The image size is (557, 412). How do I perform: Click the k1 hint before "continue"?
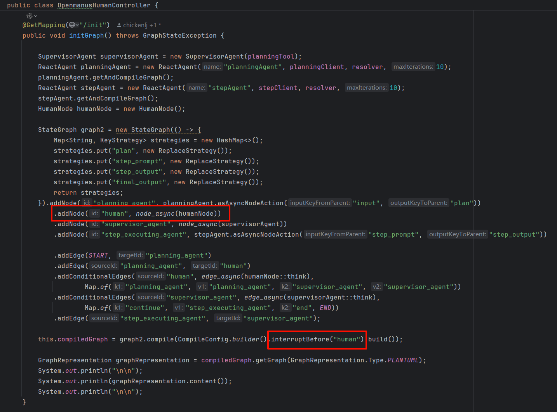point(118,308)
